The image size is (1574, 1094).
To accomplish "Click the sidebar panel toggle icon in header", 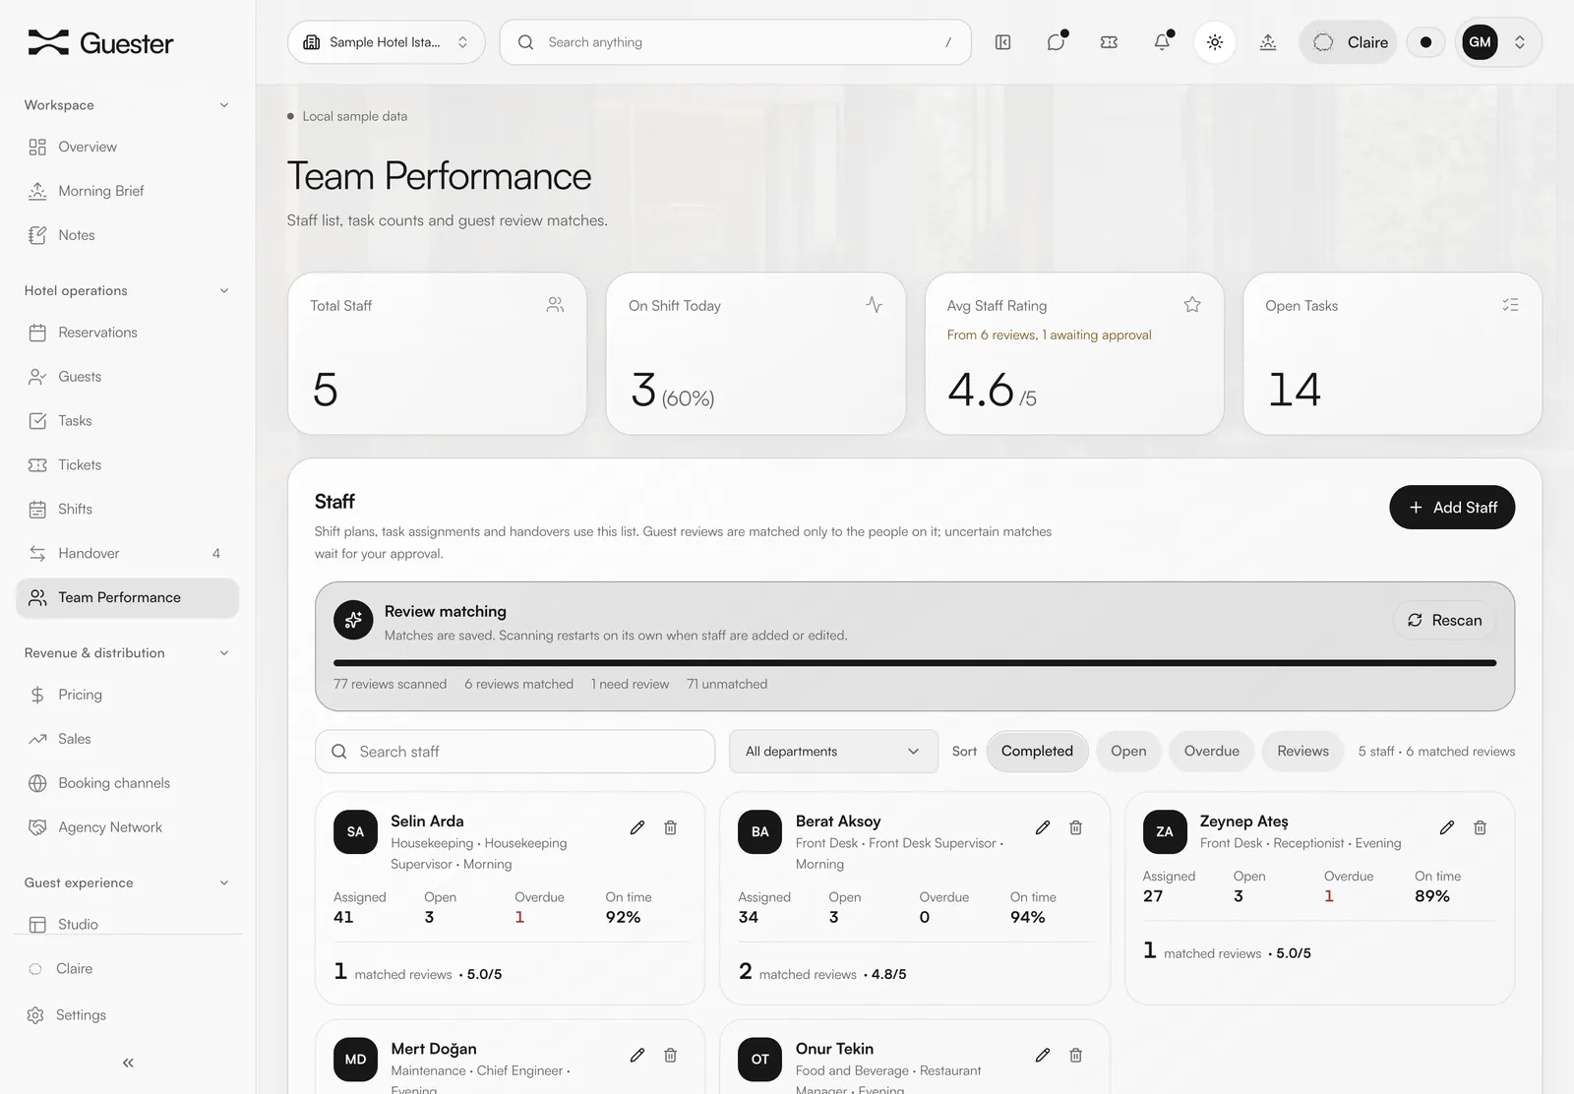I will 1002,42.
